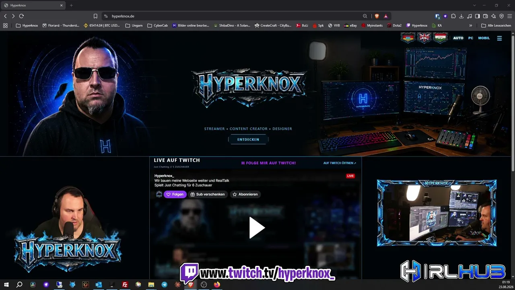The width and height of the screenshot is (515, 290).
Task: Open the zoom magnifier in the address bar
Action: [x=365, y=16]
